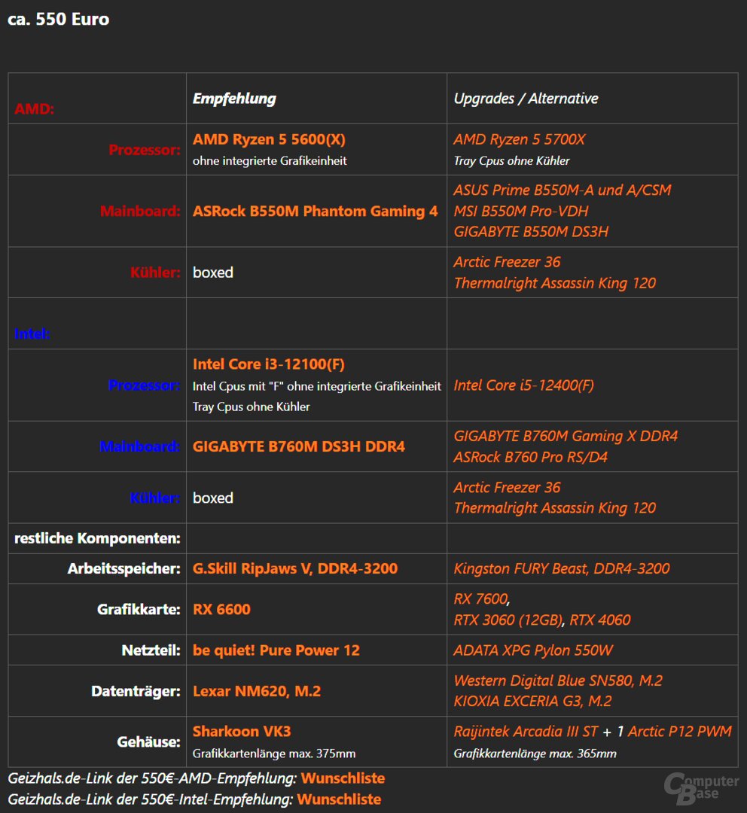Open the MSI B550M Pro-VDH link

click(x=521, y=211)
